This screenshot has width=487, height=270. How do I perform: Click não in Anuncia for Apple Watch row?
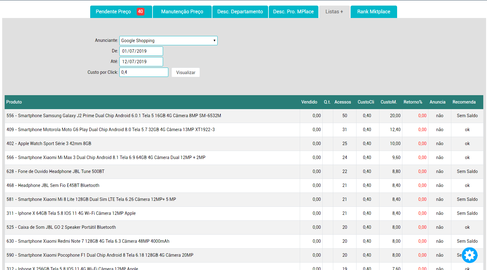(440, 144)
